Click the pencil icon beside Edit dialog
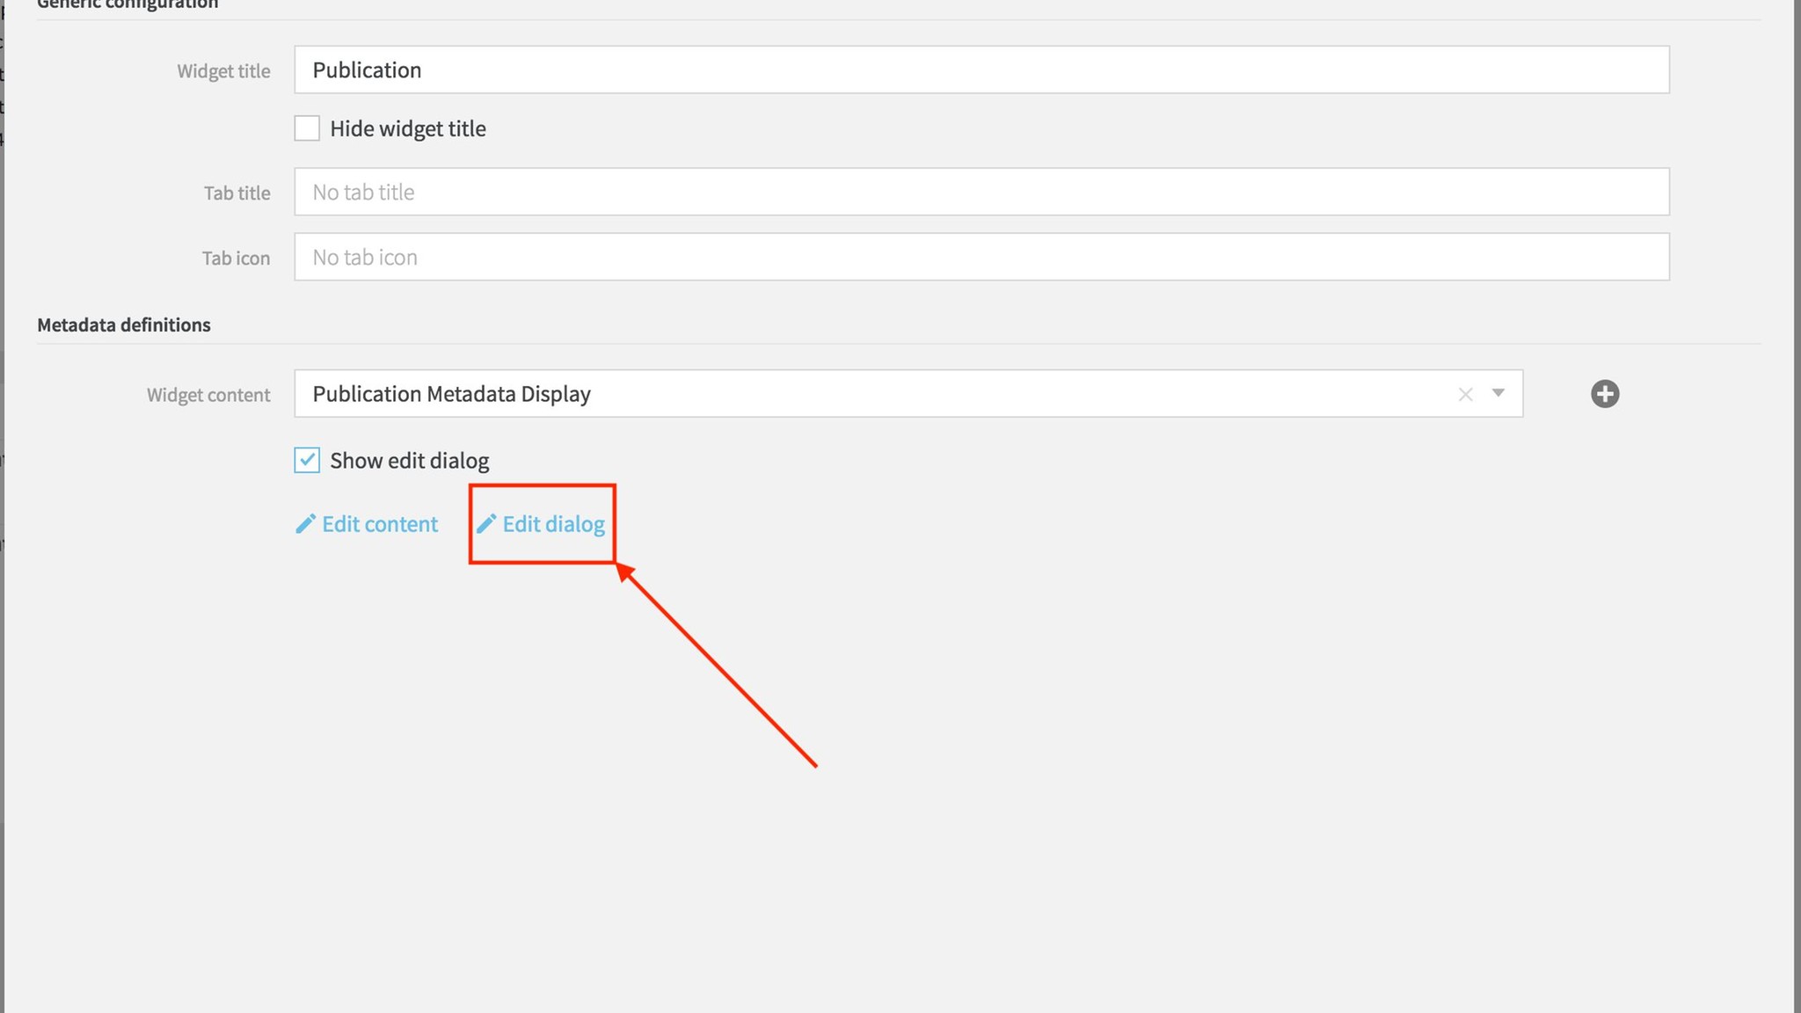This screenshot has width=1801, height=1013. (x=486, y=524)
